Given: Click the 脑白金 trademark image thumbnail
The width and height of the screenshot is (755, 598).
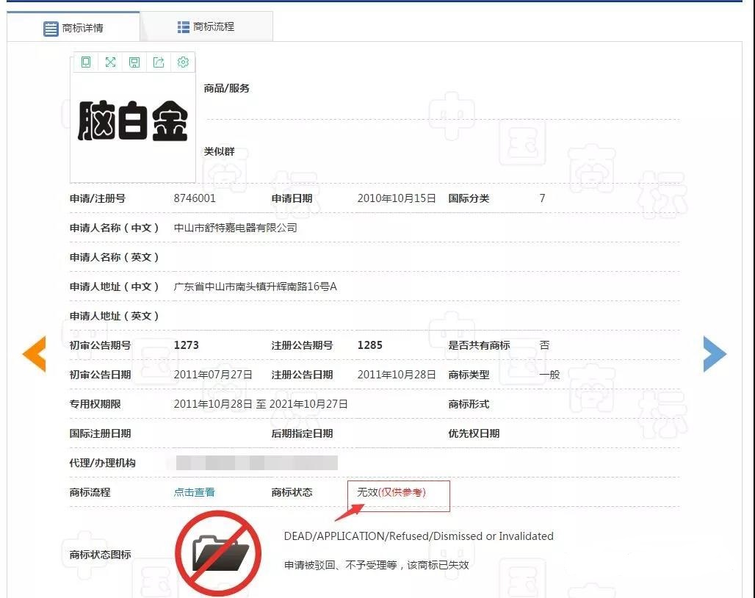Looking at the screenshot, I should [132, 121].
